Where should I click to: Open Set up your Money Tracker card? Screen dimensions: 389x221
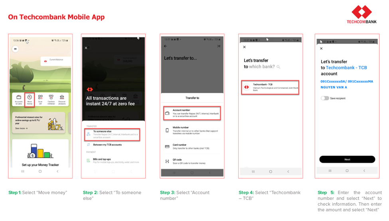(40, 153)
